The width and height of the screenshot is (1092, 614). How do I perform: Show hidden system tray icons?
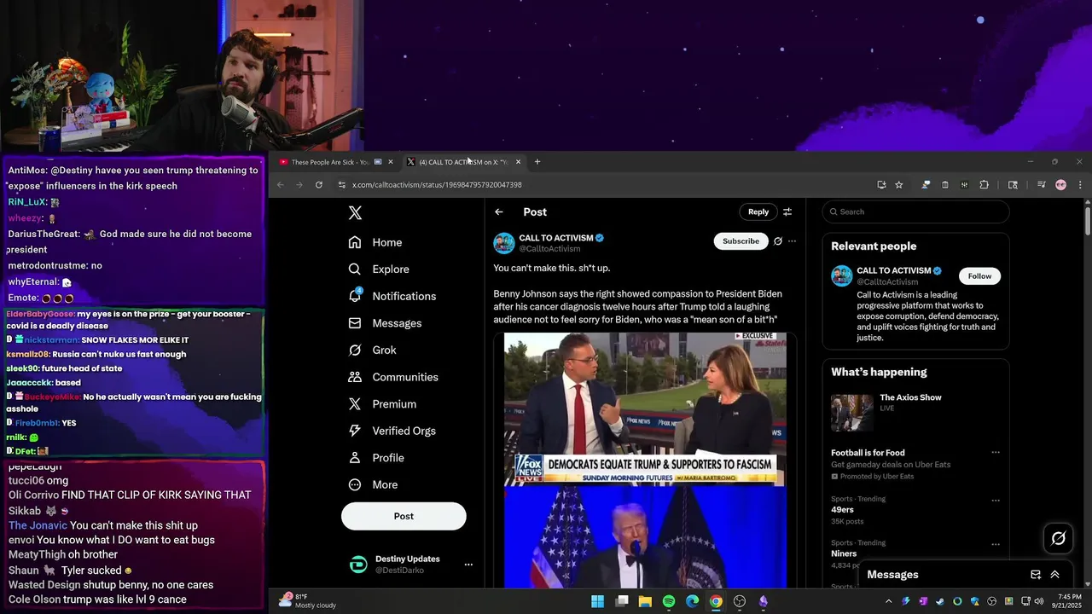tap(888, 601)
